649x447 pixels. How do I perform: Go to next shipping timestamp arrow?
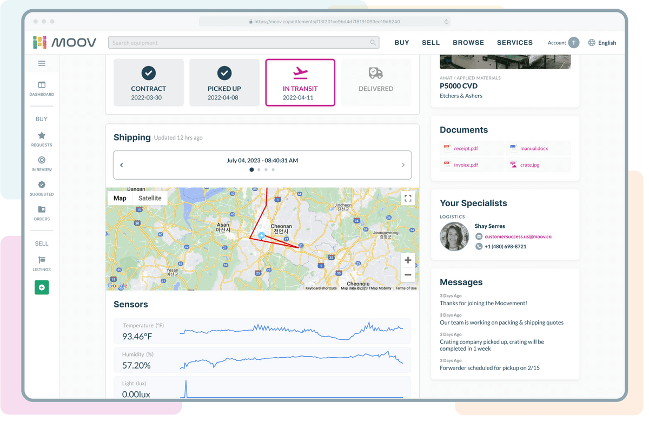pyautogui.click(x=403, y=165)
